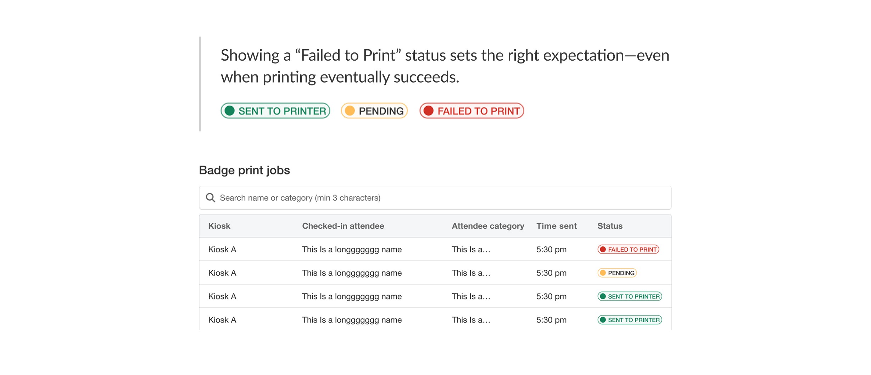
Task: Click the SENT TO PRINTER badge in the third row
Action: [630, 296]
